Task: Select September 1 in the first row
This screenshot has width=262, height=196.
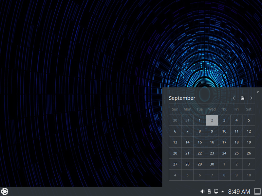Action: click(x=200, y=120)
